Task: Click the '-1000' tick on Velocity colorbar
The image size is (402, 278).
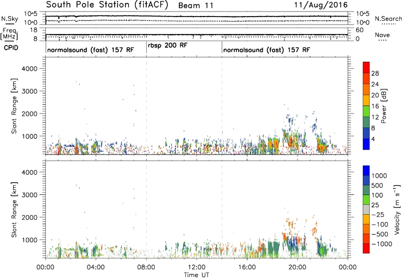Action: click(382, 244)
